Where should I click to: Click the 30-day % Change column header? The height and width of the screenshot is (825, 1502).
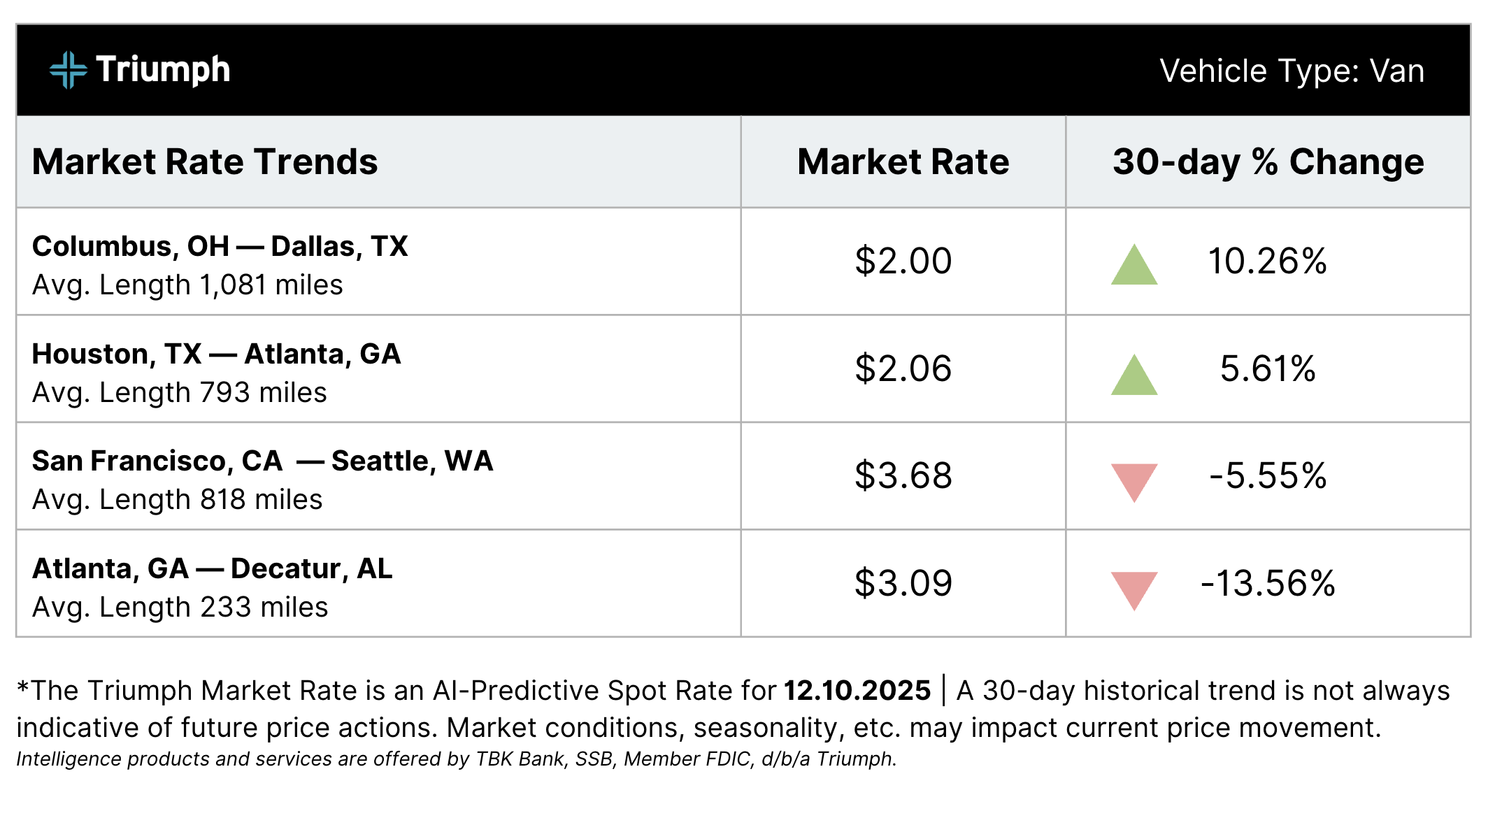pos(1268,162)
